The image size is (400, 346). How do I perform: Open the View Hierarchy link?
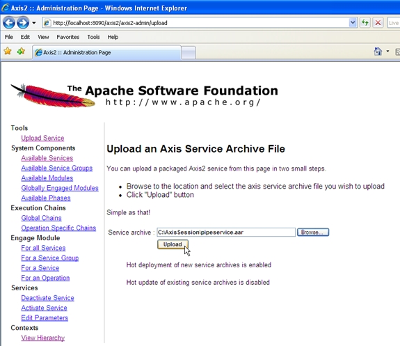[x=43, y=338]
